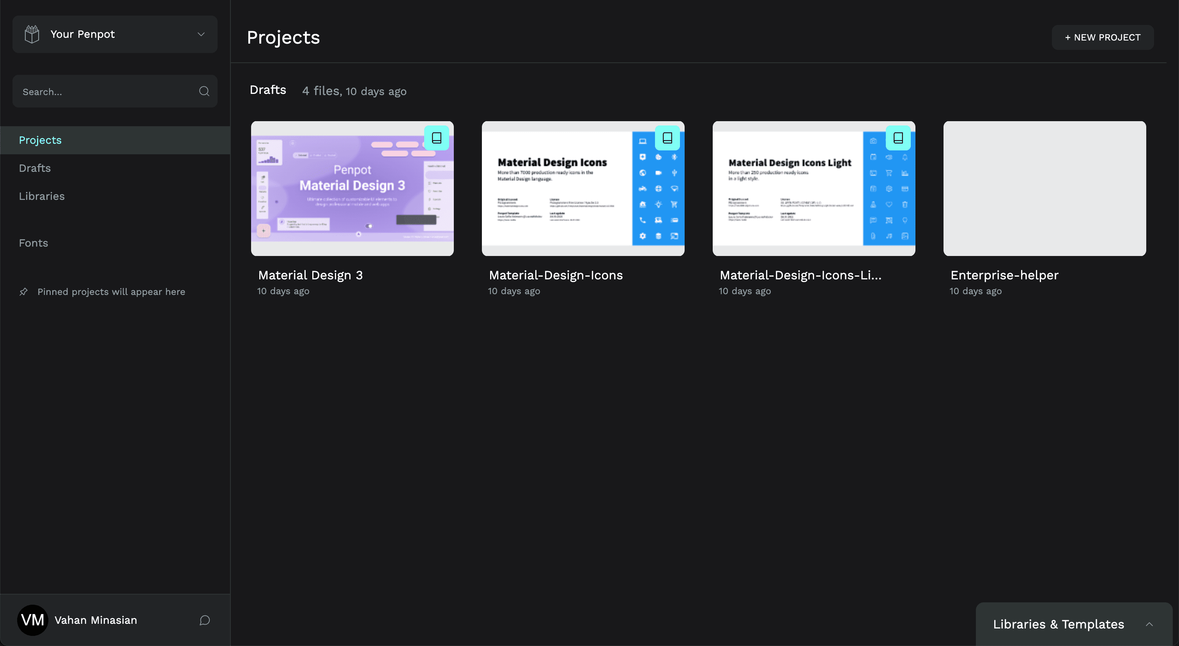Click library badge on Material-Design-Icons thumbnail
The image size is (1179, 646).
click(x=667, y=138)
